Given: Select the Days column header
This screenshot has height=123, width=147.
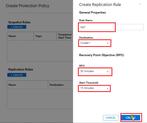Looking at the screenshot, I should pos(45,36).
